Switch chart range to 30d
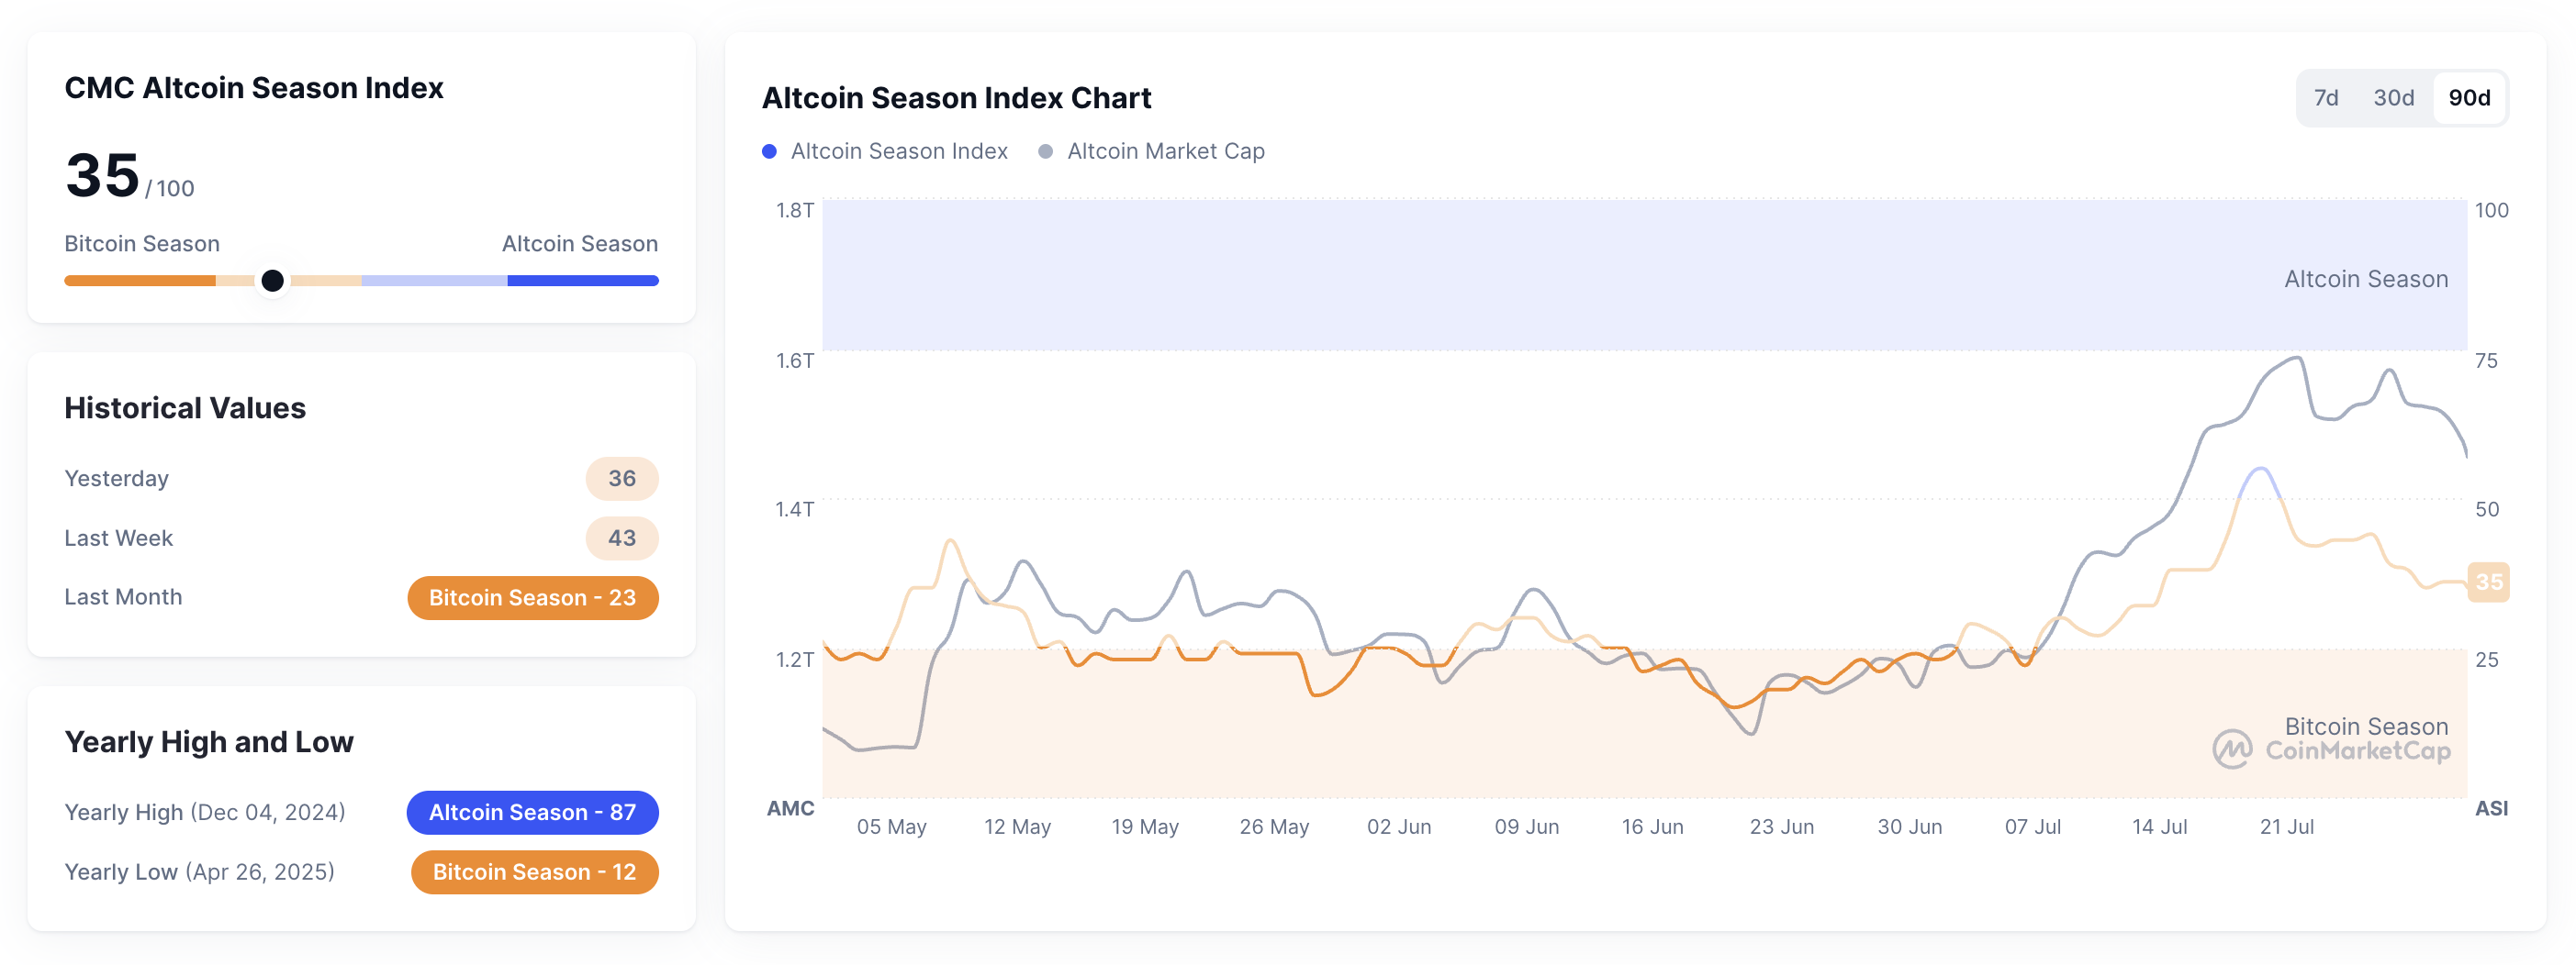This screenshot has height=965, width=2576. (2393, 98)
